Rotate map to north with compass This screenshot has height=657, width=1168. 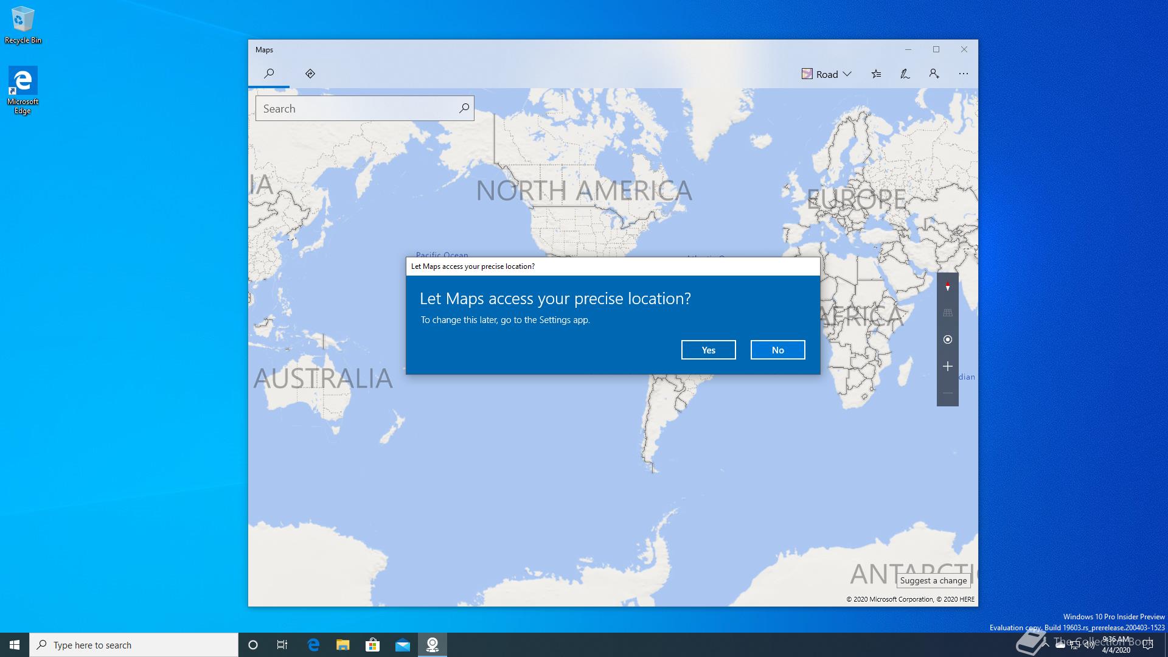coord(948,287)
